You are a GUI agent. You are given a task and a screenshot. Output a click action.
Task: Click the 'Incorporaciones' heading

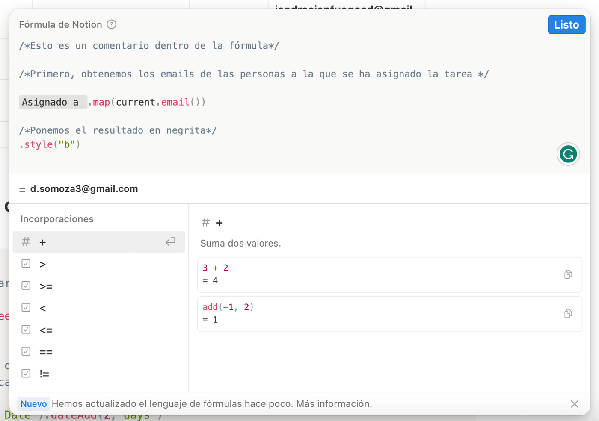click(57, 219)
